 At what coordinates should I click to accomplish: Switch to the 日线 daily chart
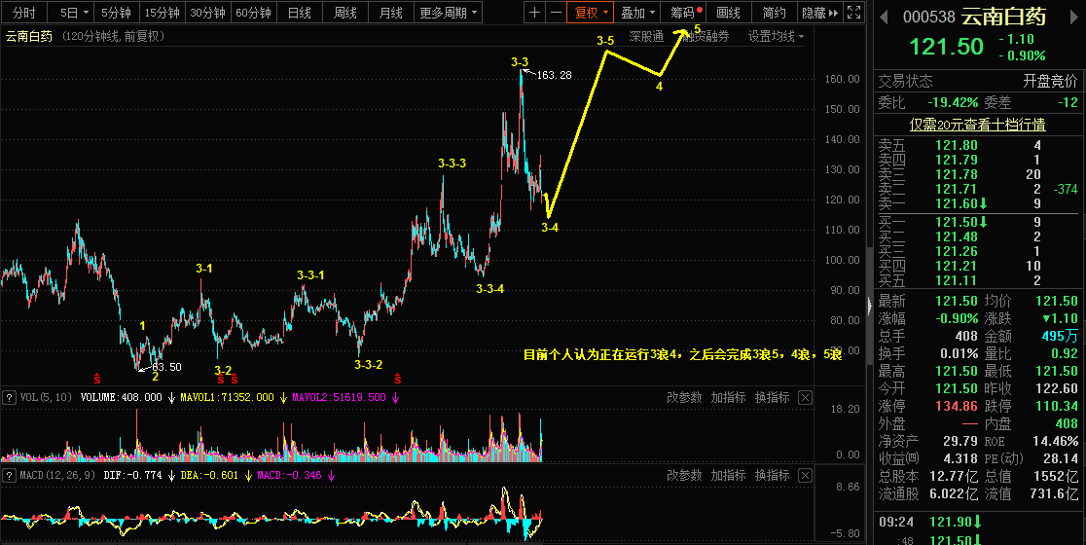[299, 12]
